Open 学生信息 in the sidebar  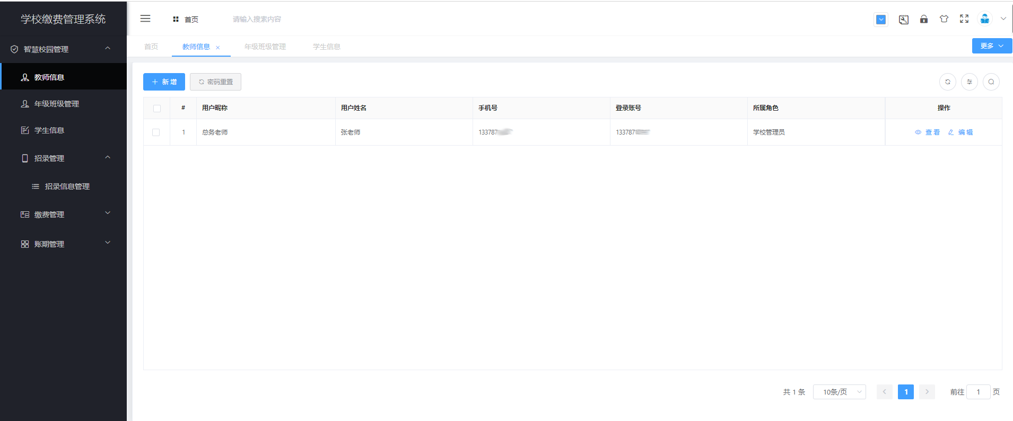(x=49, y=130)
